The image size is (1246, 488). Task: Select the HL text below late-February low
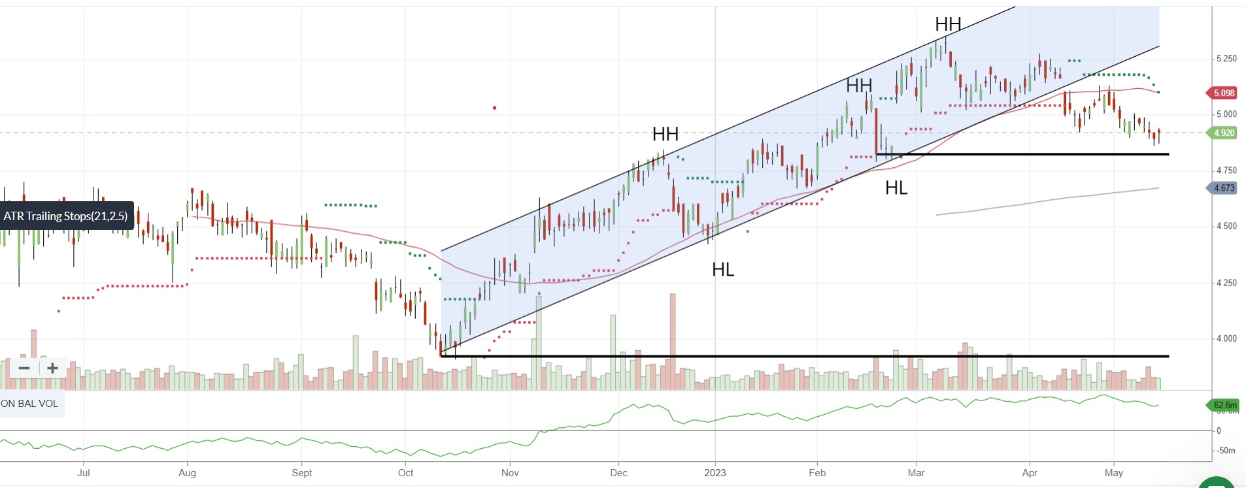[896, 188]
